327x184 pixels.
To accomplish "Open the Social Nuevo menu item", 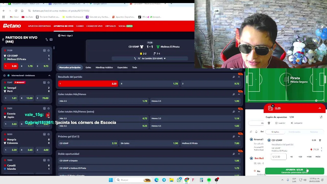I will 125,26.
